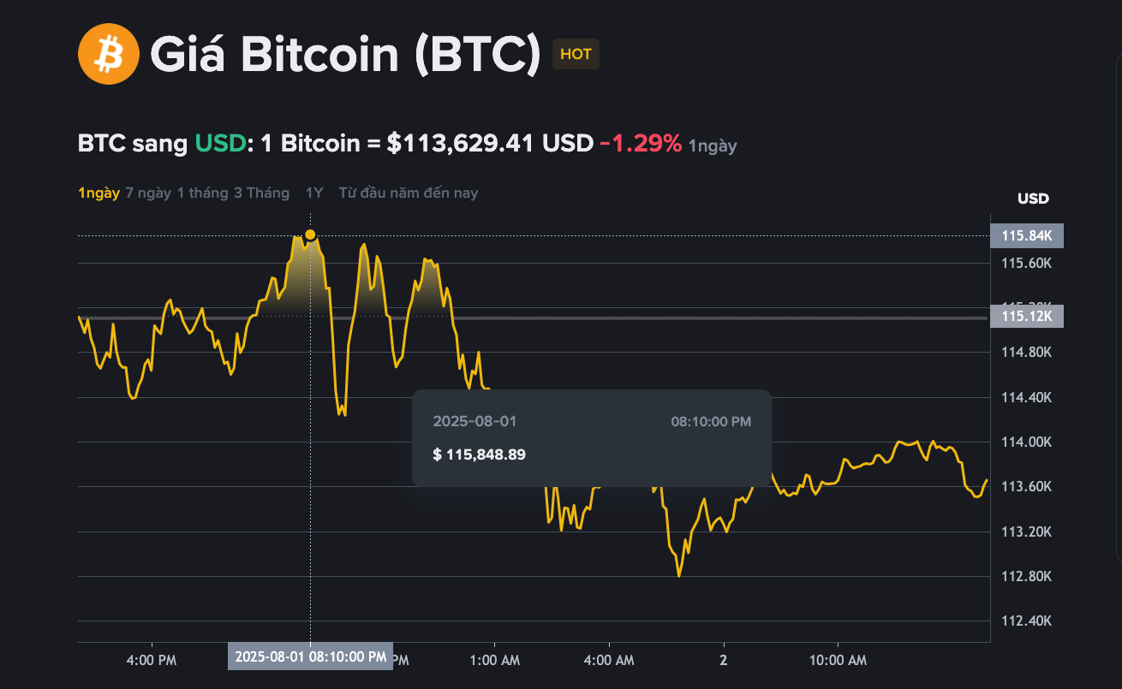1122x689 pixels.
Task: Click the 115.12K current price tag
Action: click(x=1026, y=316)
